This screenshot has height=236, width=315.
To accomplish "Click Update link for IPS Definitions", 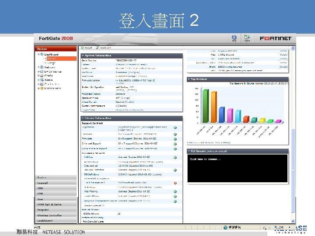I will [x=157, y=174].
